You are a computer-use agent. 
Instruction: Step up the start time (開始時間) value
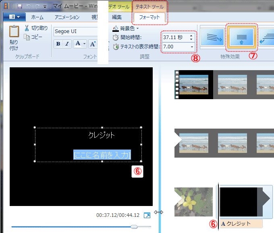(x=191, y=35)
